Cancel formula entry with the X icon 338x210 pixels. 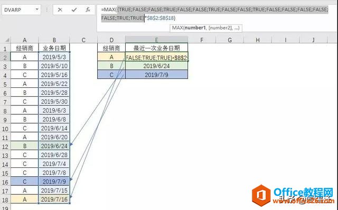(x=60, y=10)
